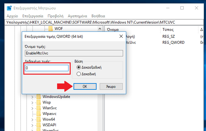Open the Επεξεργασία menu
This screenshot has height=131, width=206.
(x=33, y=16)
